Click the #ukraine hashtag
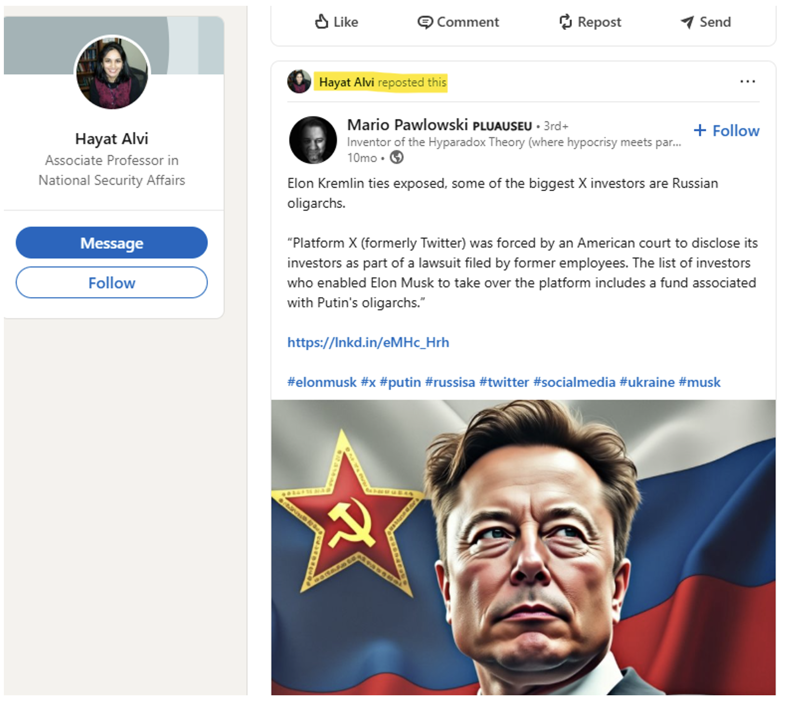This screenshot has height=703, width=806. point(647,382)
